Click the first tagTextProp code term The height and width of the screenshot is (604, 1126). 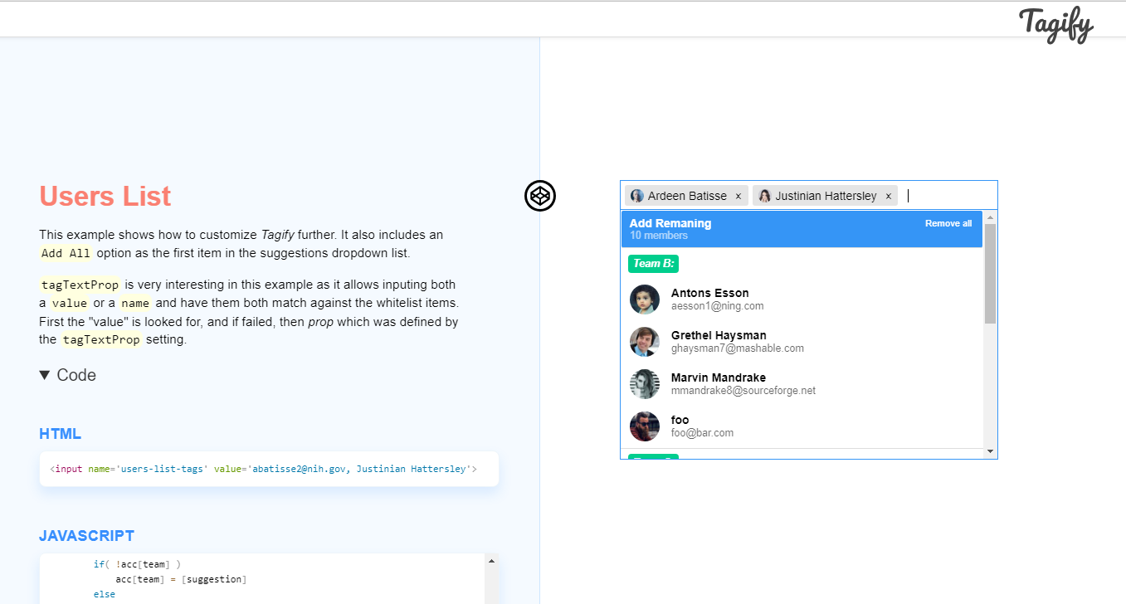point(80,285)
